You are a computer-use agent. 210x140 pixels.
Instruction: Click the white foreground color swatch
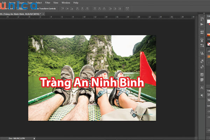208,21
